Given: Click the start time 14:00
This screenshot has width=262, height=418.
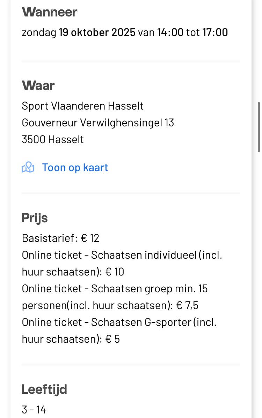Looking at the screenshot, I should [x=170, y=33].
